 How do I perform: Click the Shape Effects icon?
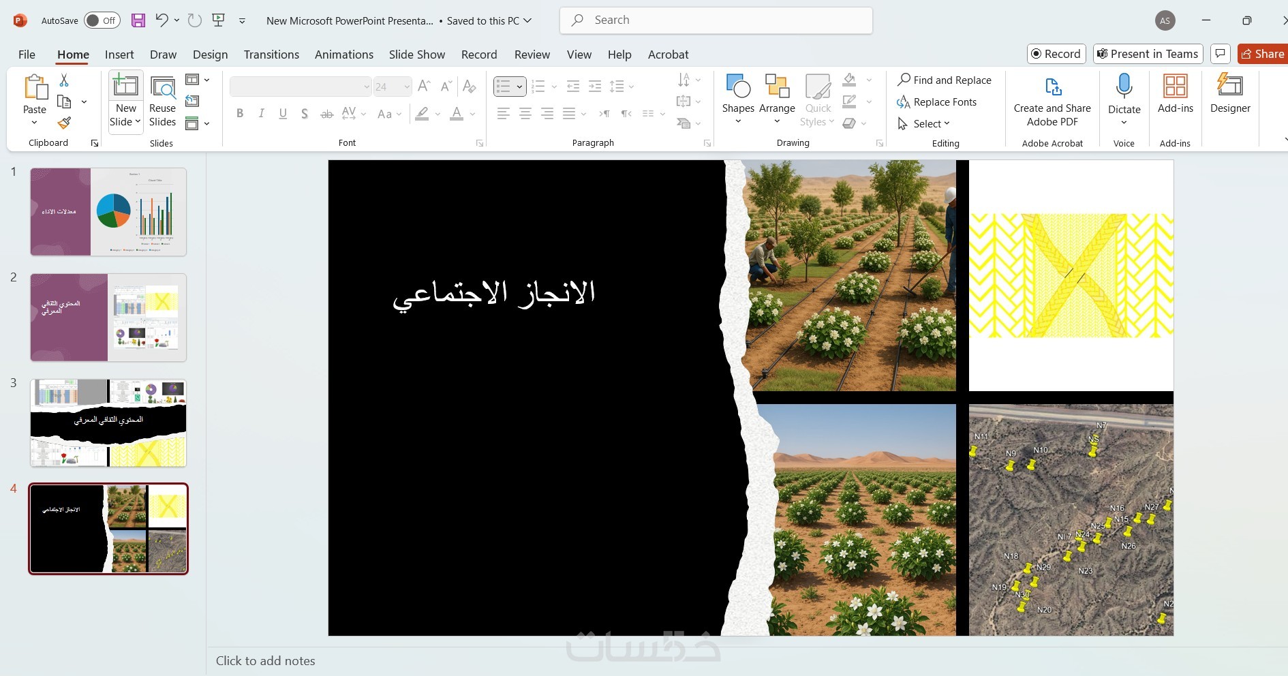(849, 123)
